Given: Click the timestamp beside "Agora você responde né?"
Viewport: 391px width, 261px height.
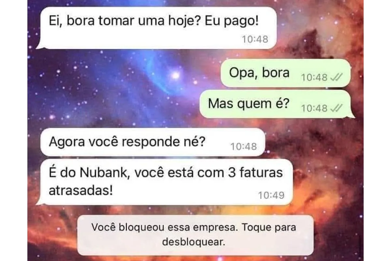Looking at the screenshot, I should click(244, 146).
